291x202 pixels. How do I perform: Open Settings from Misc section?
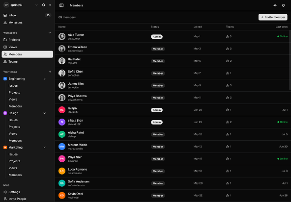28,192
